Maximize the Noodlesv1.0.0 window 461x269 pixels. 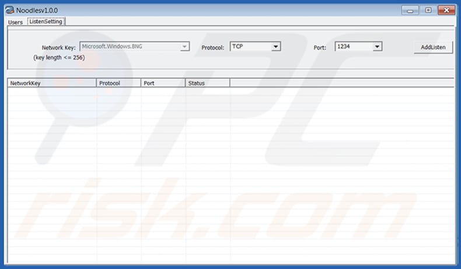click(x=428, y=10)
